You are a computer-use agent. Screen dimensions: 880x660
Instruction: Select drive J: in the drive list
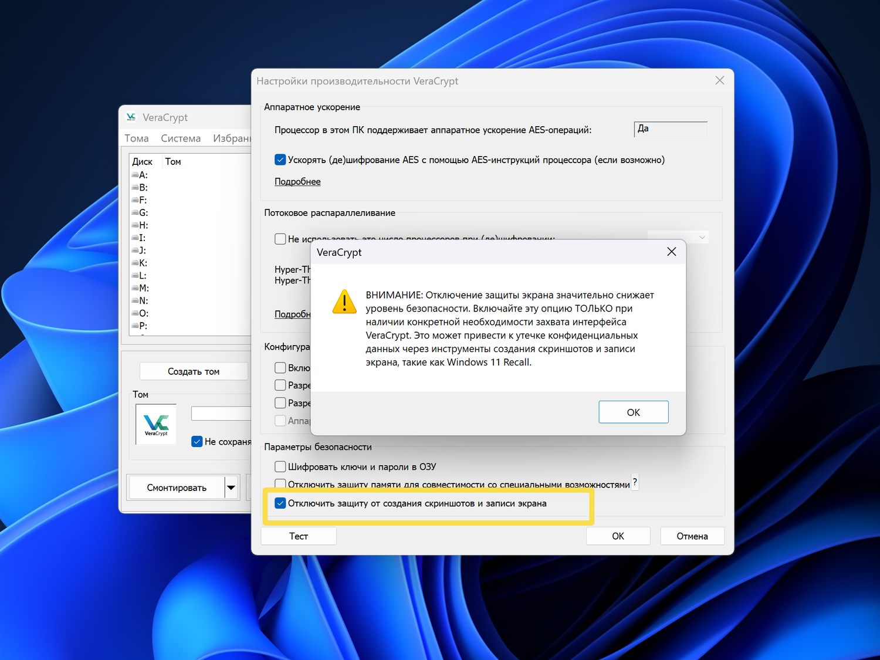click(x=138, y=251)
